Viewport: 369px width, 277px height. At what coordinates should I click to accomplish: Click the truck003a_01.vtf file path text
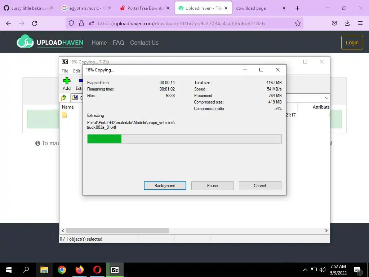pyautogui.click(x=131, y=125)
